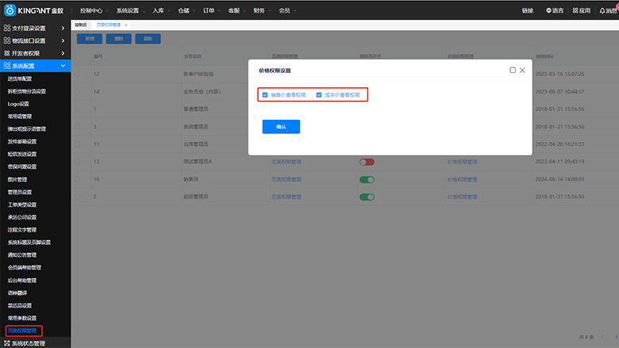Screen dimensions: 619x348
Task: Open 短信发送设置 in the sidebar
Action: pyautogui.click(x=22, y=154)
